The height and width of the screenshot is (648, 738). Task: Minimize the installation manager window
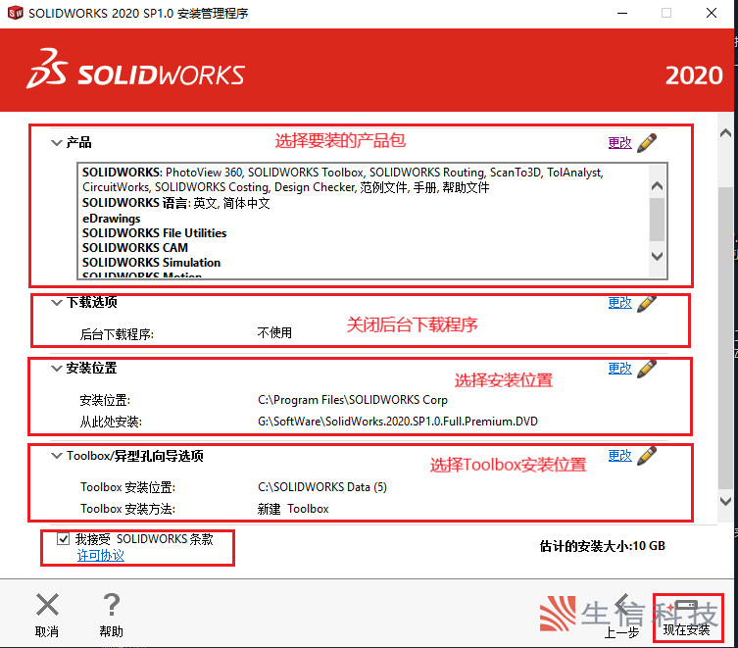(x=622, y=13)
